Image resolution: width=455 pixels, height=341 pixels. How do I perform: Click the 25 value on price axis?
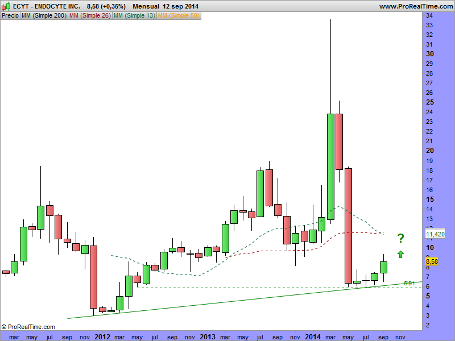(430, 102)
